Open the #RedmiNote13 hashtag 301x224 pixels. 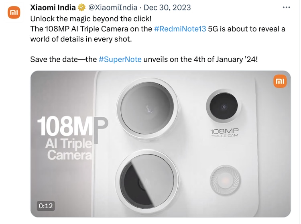(x=180, y=29)
